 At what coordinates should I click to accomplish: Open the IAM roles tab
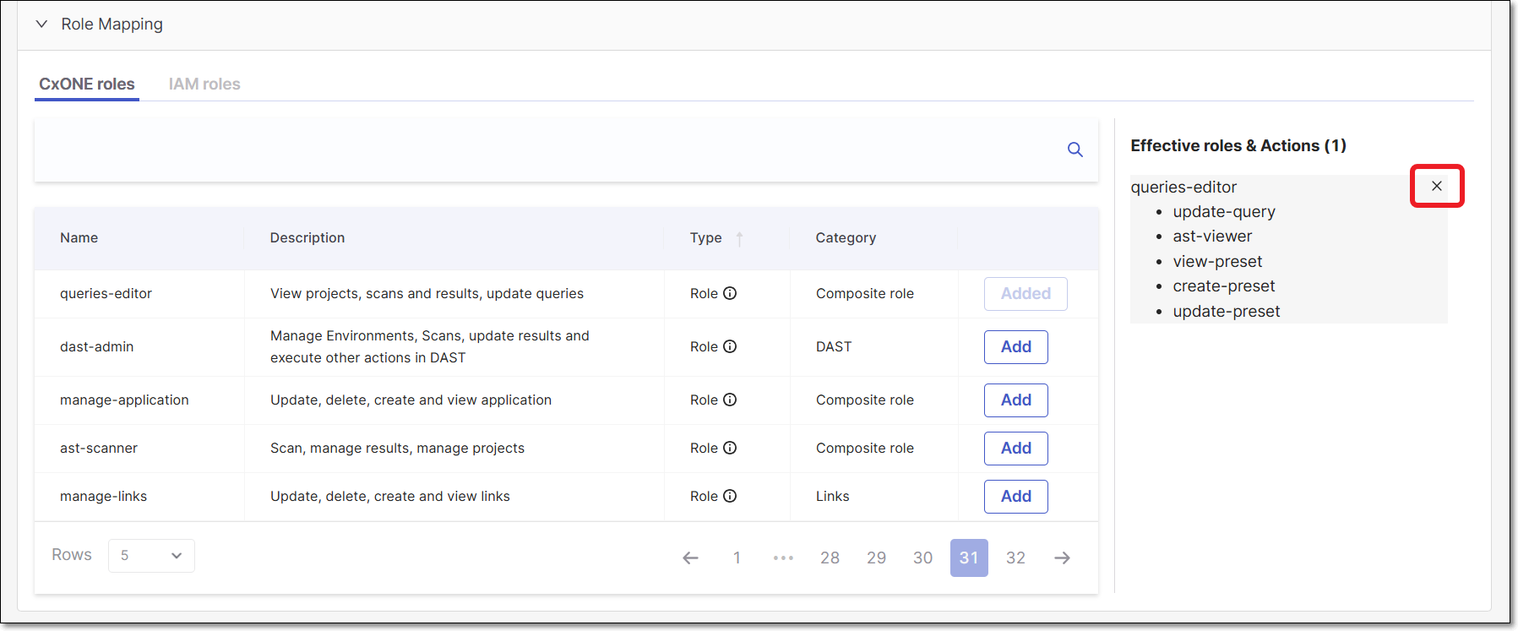tap(204, 84)
